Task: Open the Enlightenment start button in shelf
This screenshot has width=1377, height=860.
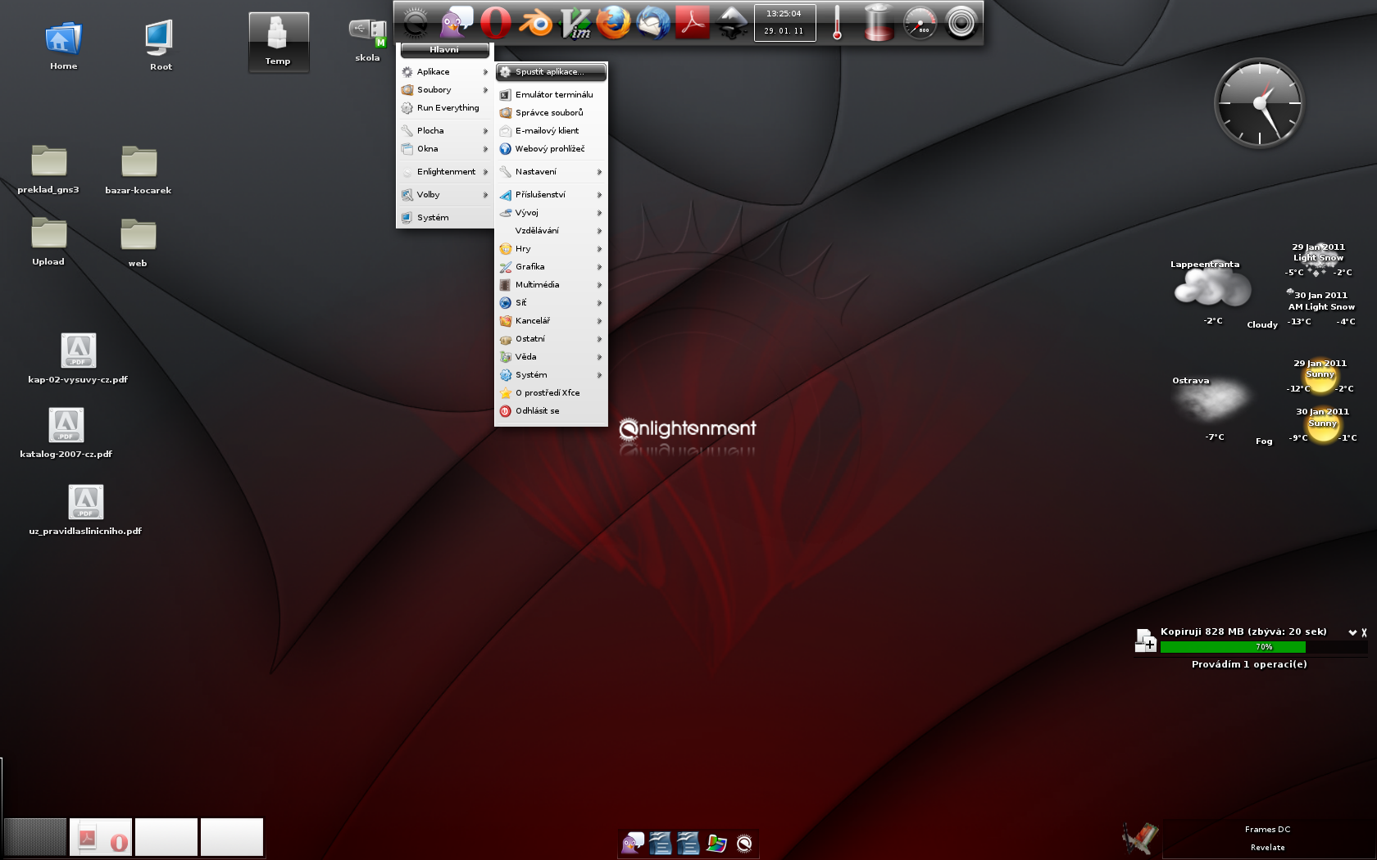Action: 416,22
